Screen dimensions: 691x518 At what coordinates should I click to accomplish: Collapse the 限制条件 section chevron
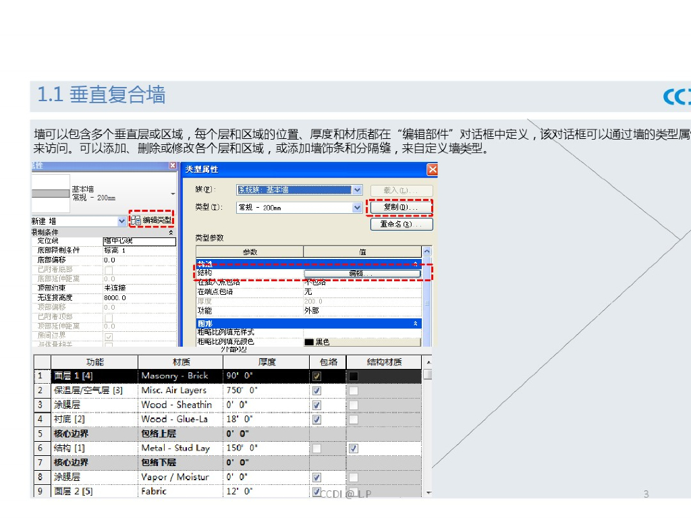point(171,232)
